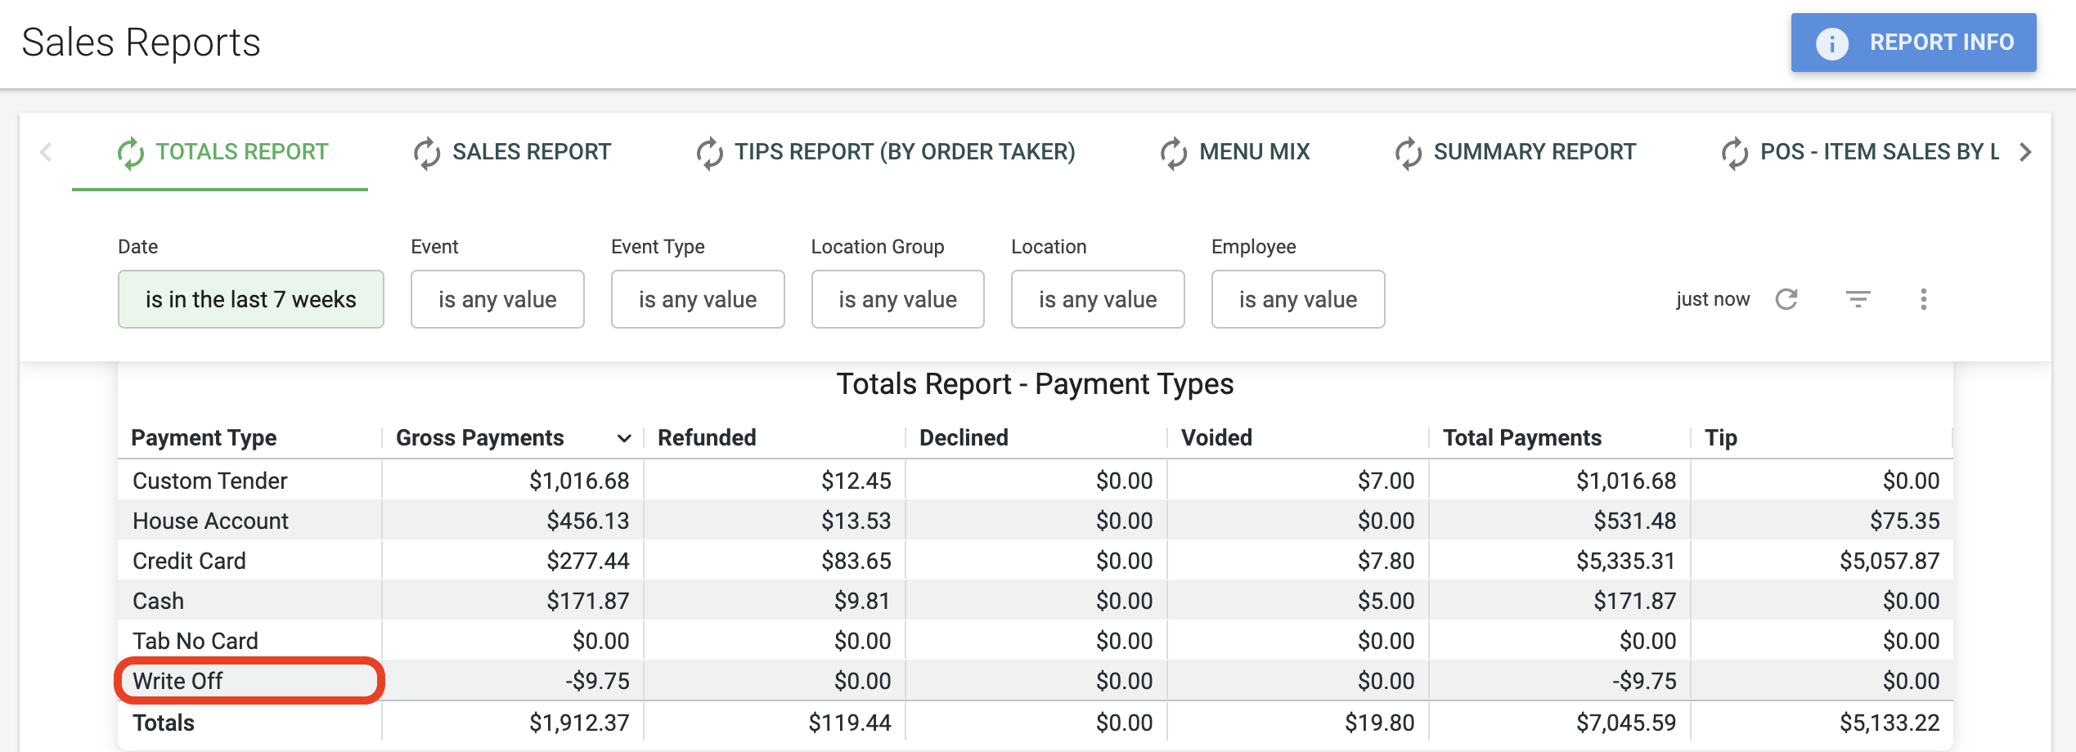Open the Event Type filter dropdown
Image resolution: width=2076 pixels, height=752 pixels.
(x=698, y=299)
